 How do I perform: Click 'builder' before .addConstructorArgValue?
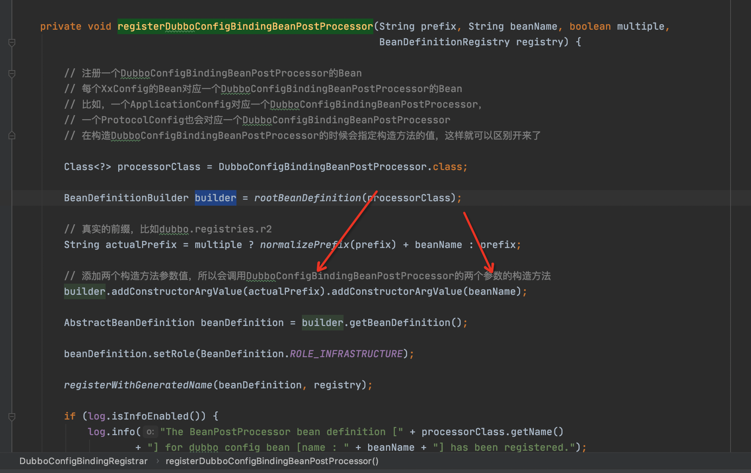[x=85, y=291]
